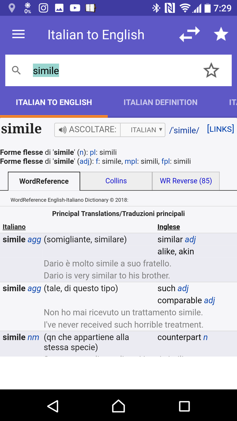
Task: Open the [LINKS] hyperlink
Action: click(x=220, y=129)
